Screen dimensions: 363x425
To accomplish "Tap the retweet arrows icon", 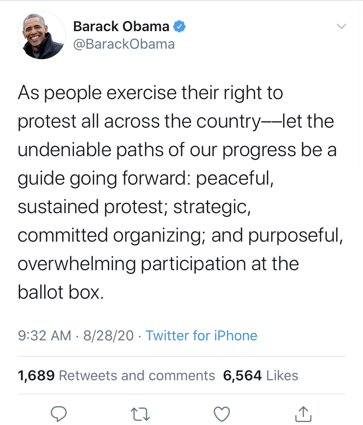I will 140,414.
